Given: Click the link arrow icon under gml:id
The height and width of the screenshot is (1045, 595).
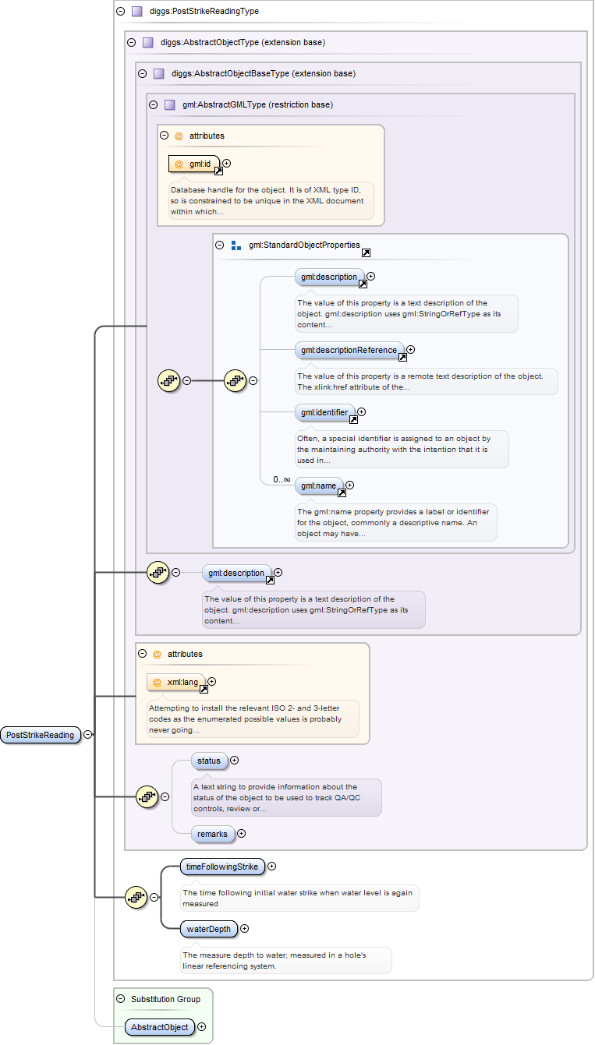Looking at the screenshot, I should click(218, 171).
